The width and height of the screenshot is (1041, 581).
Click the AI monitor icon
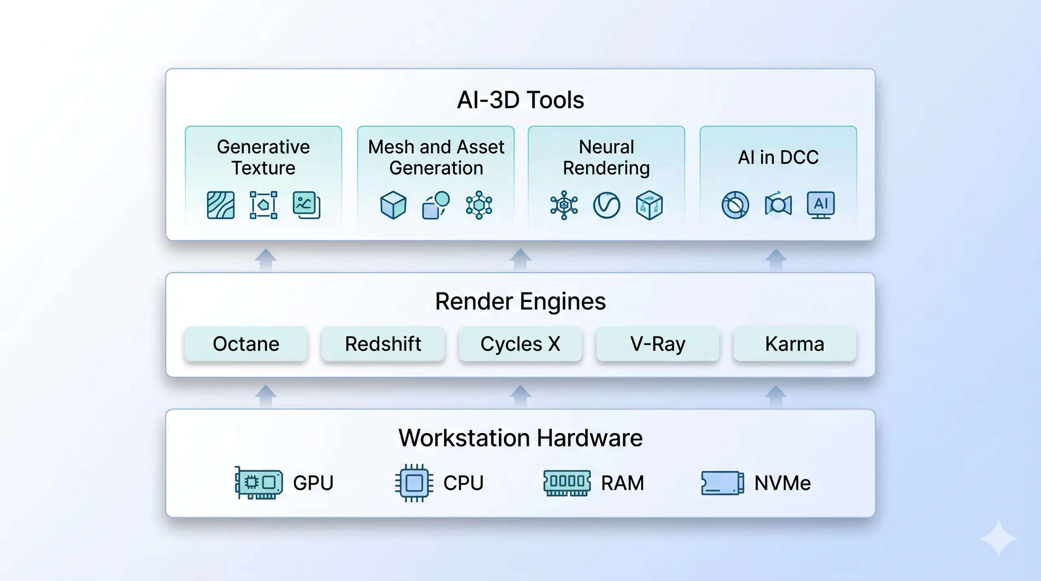tap(821, 205)
